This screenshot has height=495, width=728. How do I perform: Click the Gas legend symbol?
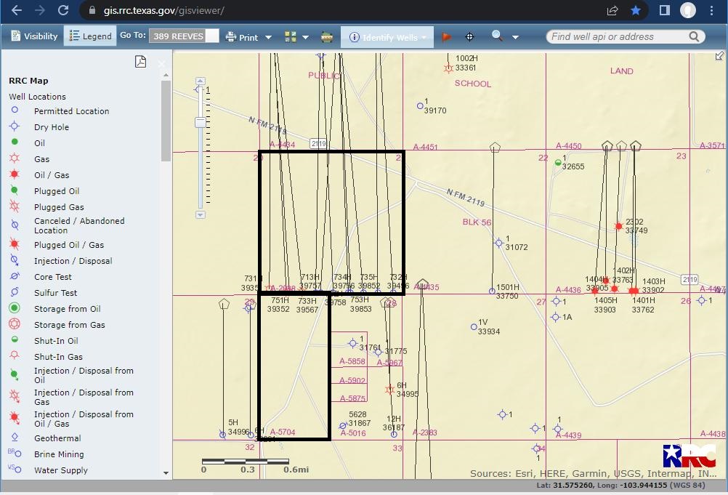15,158
